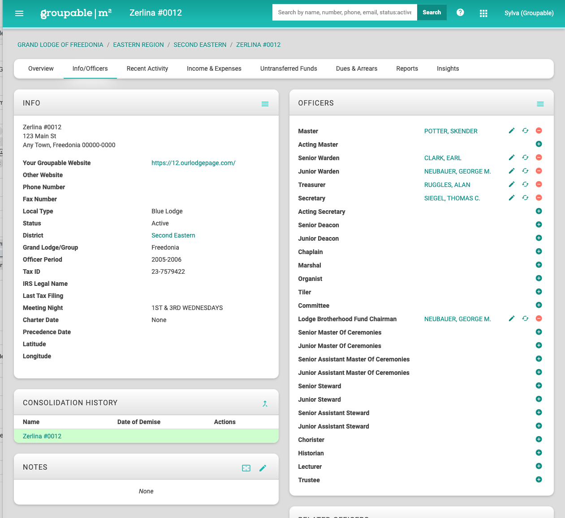The image size is (565, 518).
Task: Replace the Secretary officer
Action: point(525,198)
